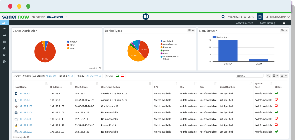The height and width of the screenshot is (140, 295).
Task: Open host link 192.168.2.103
Action: 25,106
